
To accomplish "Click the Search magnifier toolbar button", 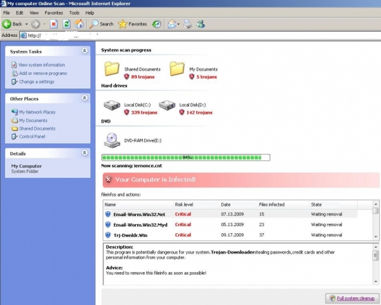I will [x=102, y=24].
